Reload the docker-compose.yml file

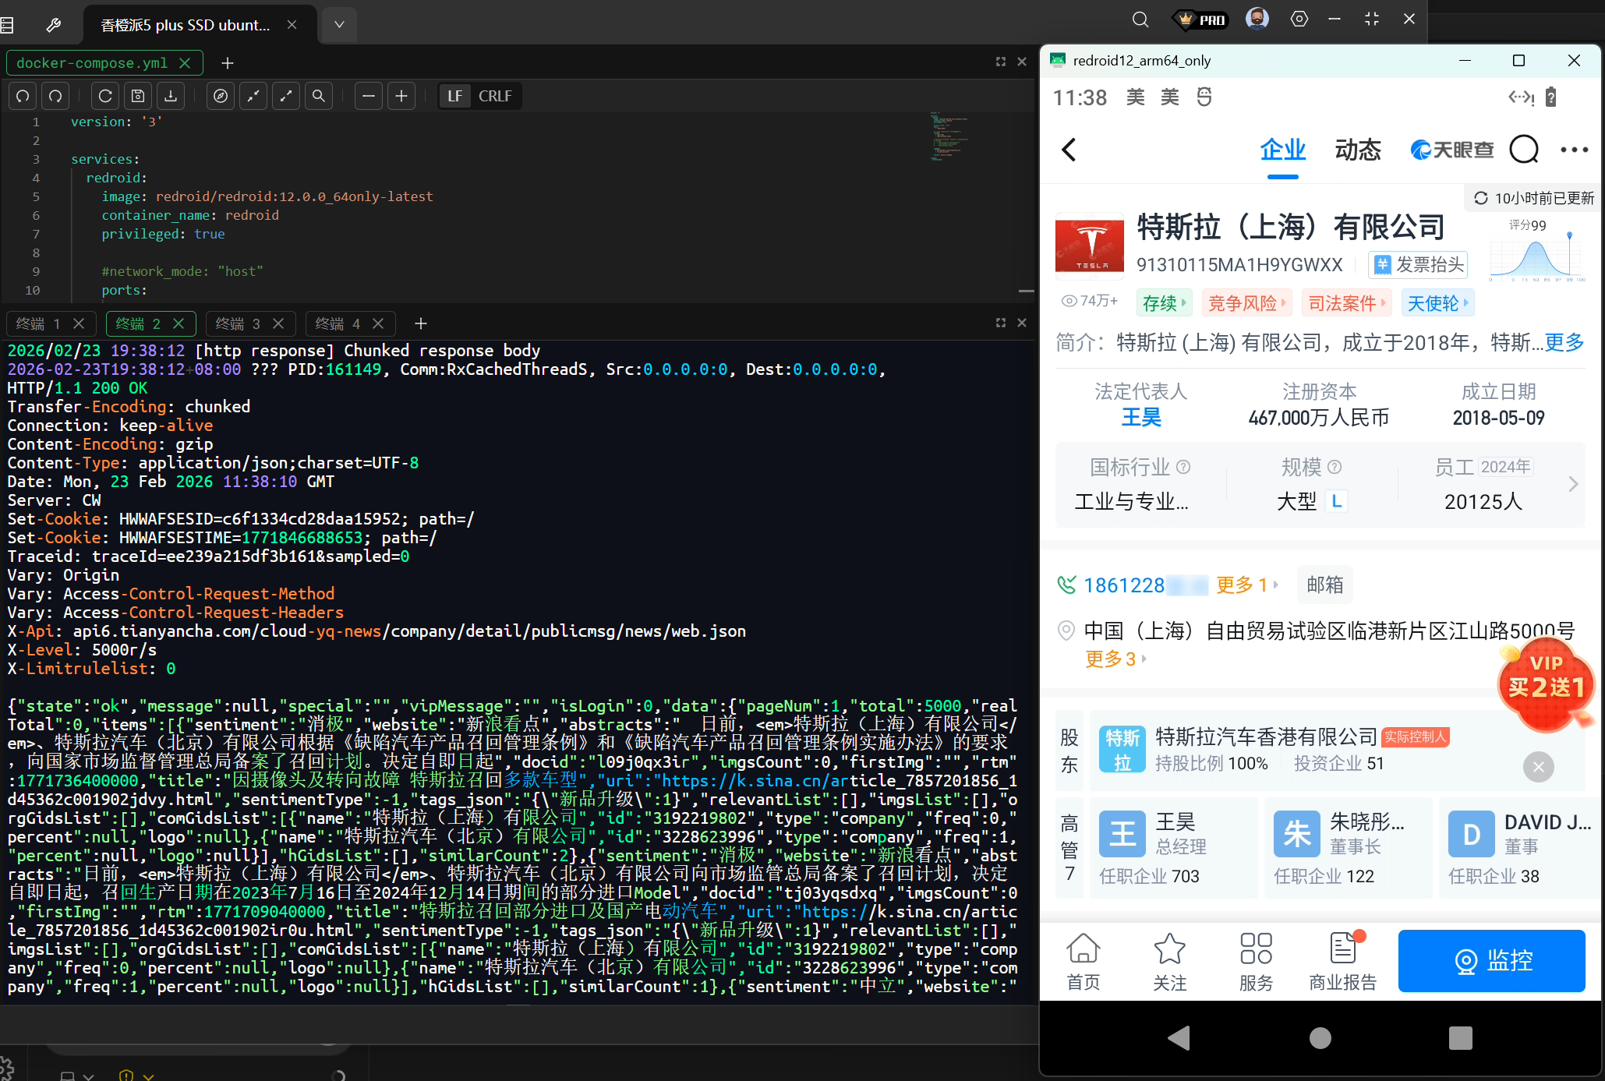105,96
